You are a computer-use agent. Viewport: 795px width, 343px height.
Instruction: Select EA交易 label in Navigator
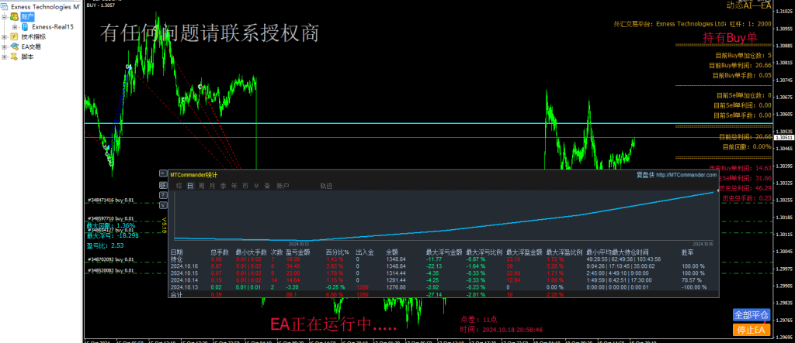coord(31,46)
